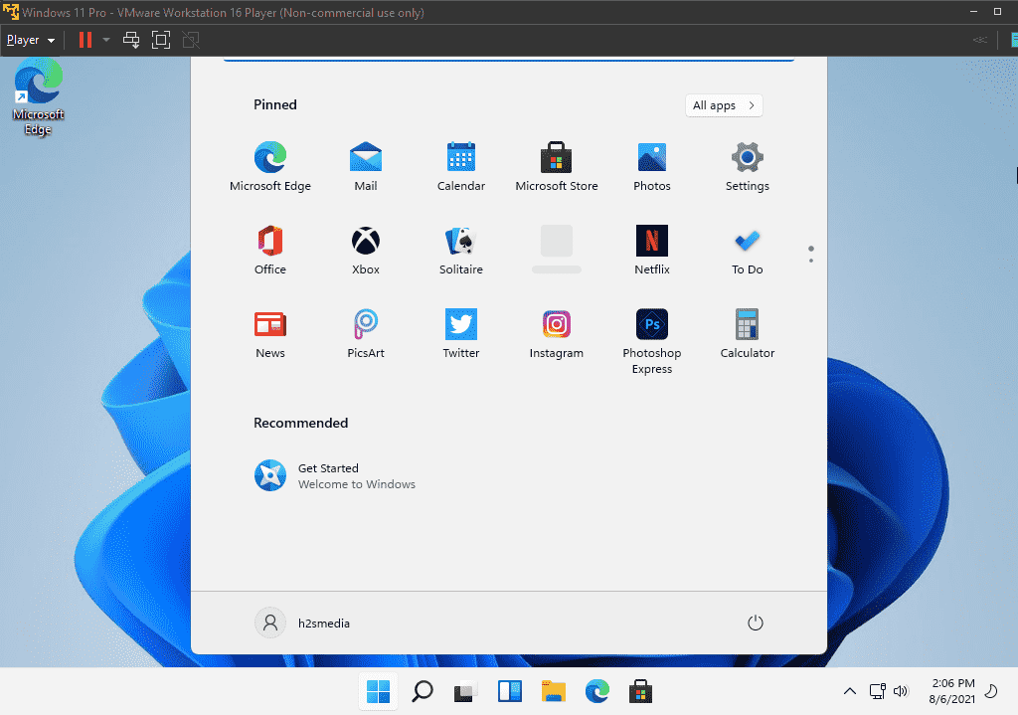Select the Microsoft Edge desktop shortcut
Image resolution: width=1018 pixels, height=715 pixels.
(39, 96)
